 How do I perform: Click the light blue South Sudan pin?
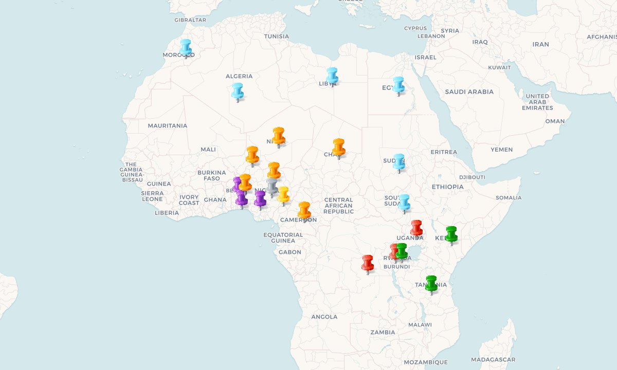(x=404, y=202)
